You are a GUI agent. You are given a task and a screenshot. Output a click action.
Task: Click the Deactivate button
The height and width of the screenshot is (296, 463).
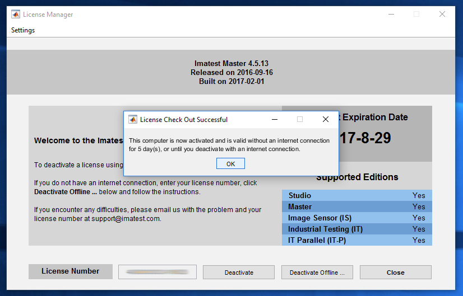pos(239,272)
